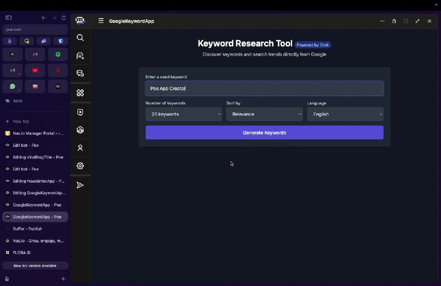Click the Generate Keywords button
Viewport: 441px width, 286px height.
(264, 133)
